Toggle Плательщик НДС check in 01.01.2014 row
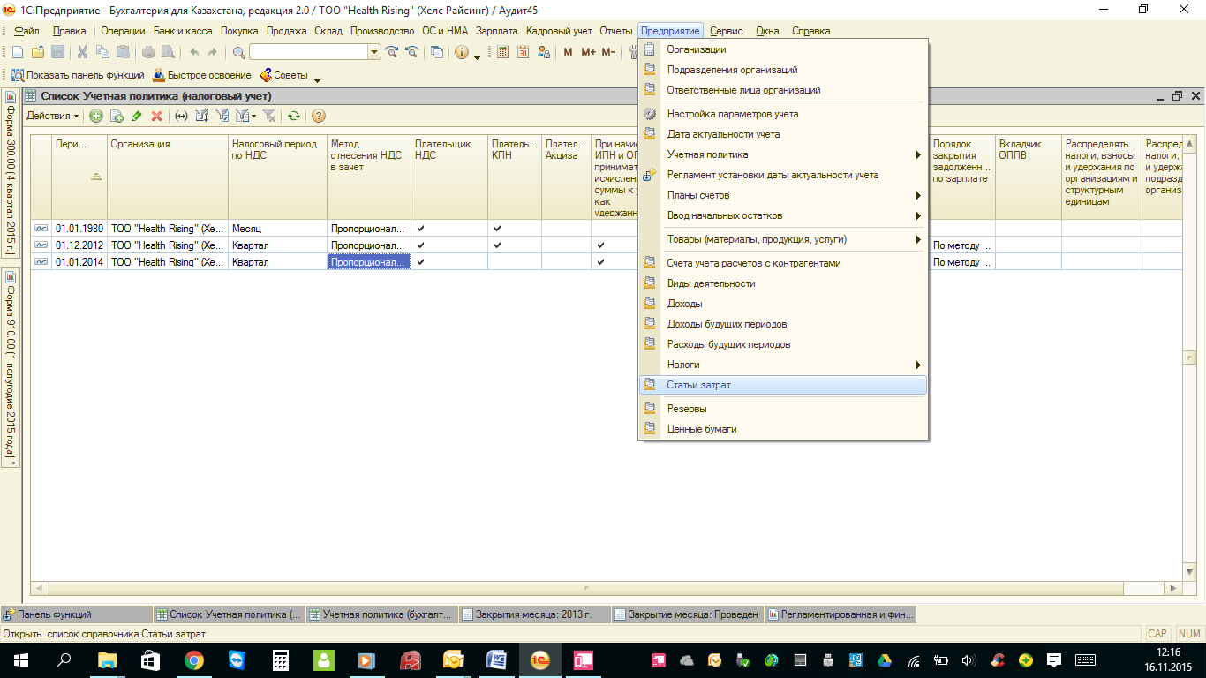Screen dimensions: 1206x678 (x=421, y=262)
